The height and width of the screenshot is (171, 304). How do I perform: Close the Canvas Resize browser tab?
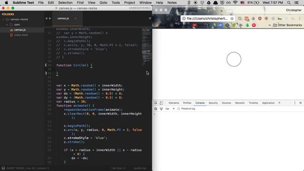click(221, 11)
